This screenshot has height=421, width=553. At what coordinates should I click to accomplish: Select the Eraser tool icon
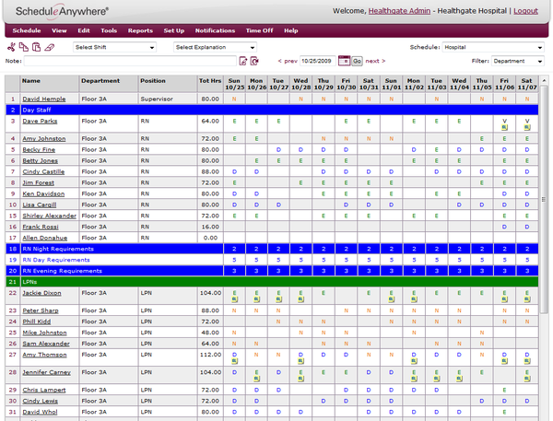click(x=48, y=47)
